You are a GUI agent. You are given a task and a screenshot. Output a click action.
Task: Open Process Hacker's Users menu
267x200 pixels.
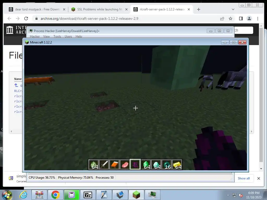pyautogui.click(x=68, y=36)
